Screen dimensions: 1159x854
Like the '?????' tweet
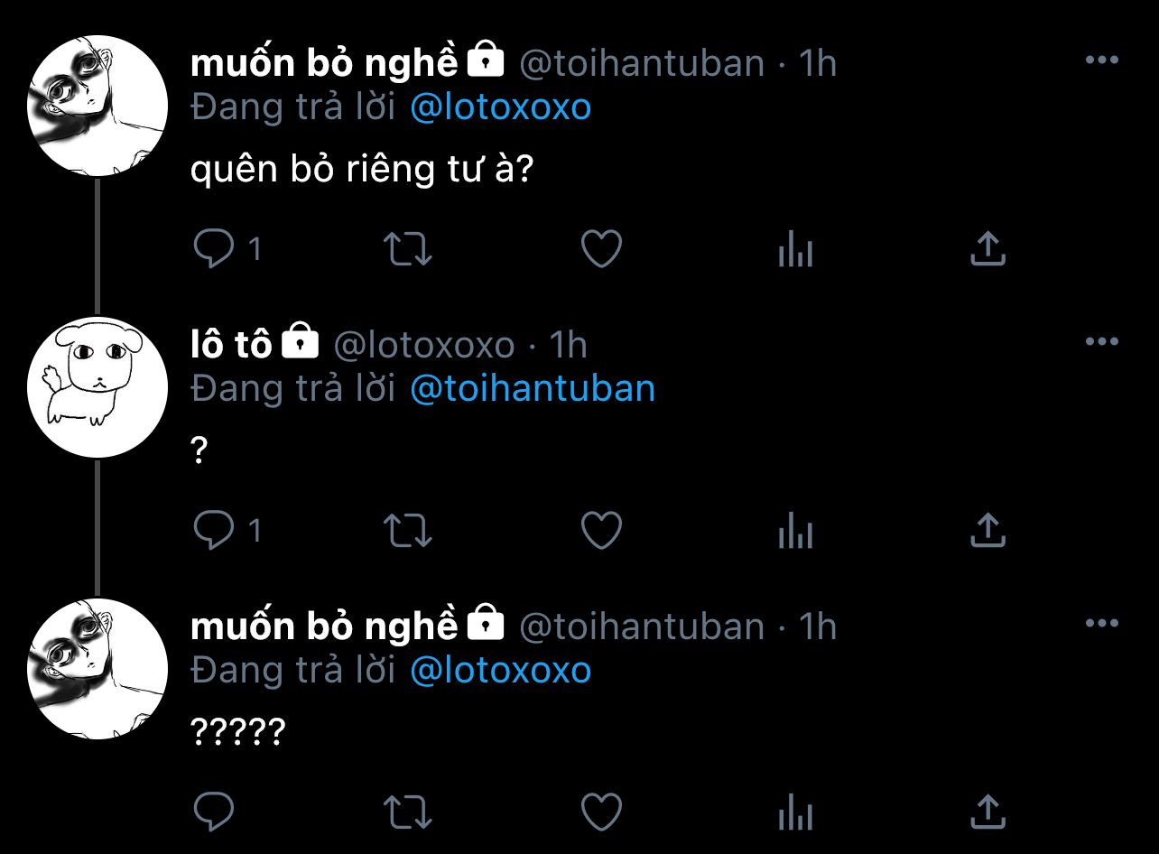tap(601, 812)
